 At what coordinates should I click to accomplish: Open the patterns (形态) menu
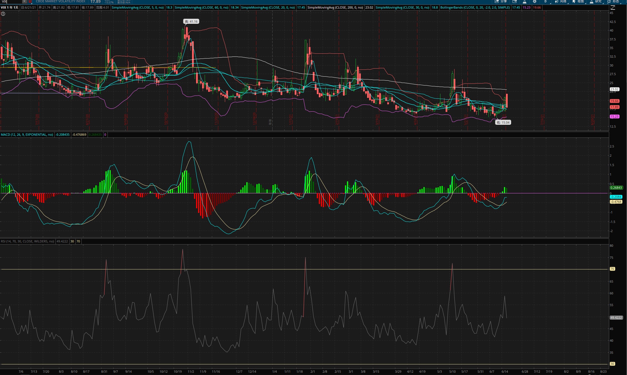[x=613, y=1]
